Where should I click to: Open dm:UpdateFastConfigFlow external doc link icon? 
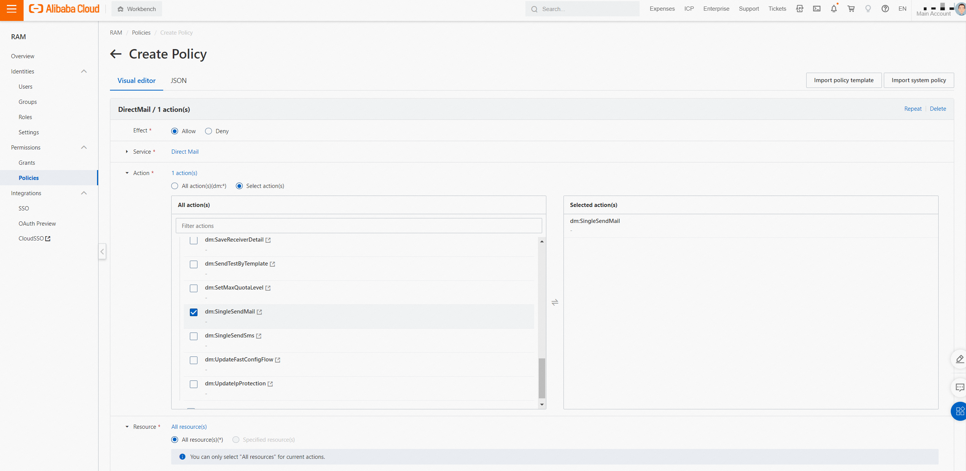pos(278,360)
